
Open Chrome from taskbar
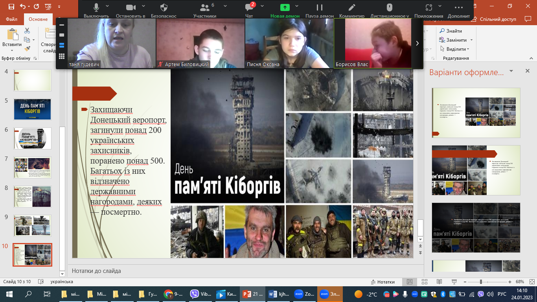click(173, 294)
